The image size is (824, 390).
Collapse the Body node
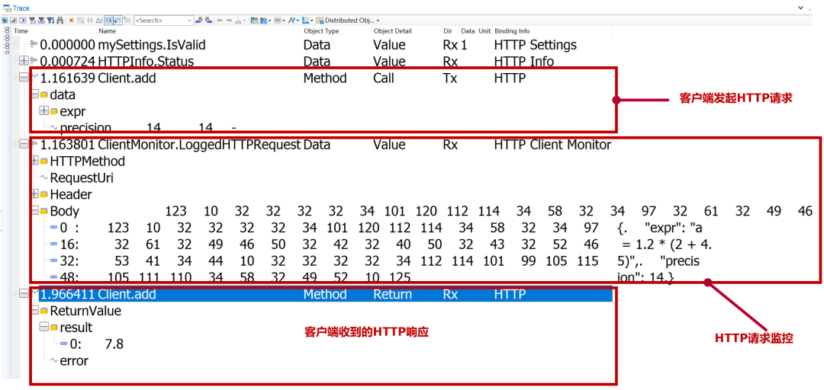tap(34, 211)
